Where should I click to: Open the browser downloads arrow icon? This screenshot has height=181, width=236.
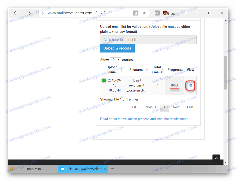(173, 13)
